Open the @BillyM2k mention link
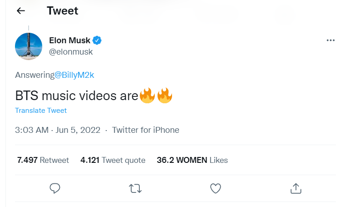The width and height of the screenshot is (340, 207). pyautogui.click(x=74, y=75)
